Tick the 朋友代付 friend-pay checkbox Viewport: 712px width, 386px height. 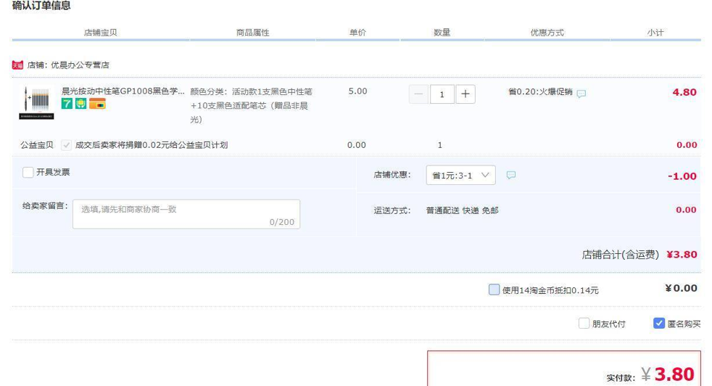(x=584, y=324)
